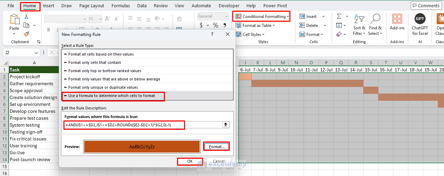Click the Bottom Align icon
Viewport: 444px width, 176px height.
coord(149,19)
